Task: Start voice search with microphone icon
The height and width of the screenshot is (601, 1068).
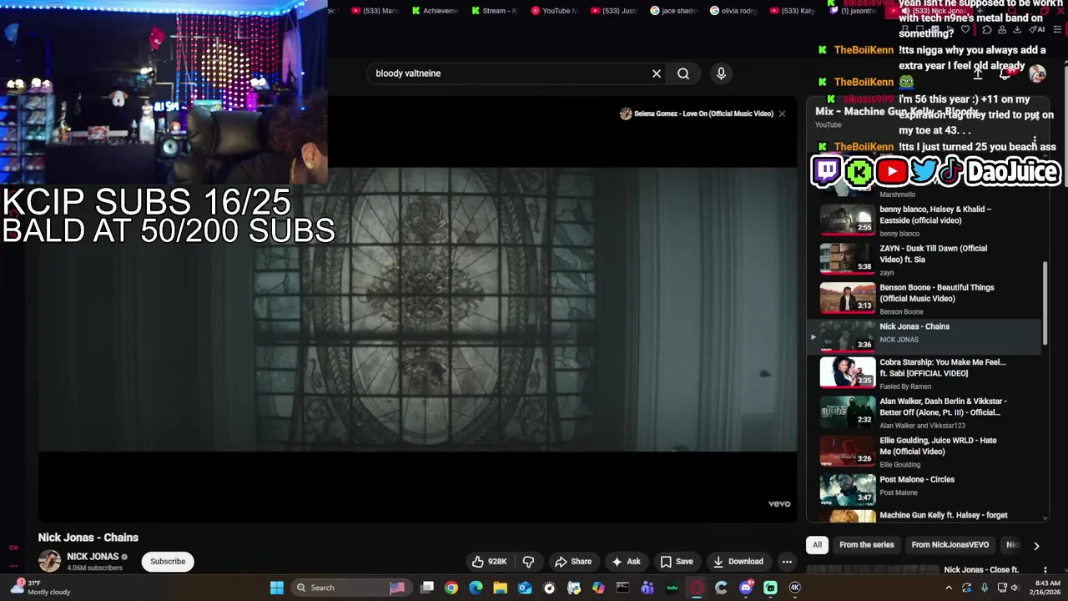Action: pyautogui.click(x=721, y=73)
